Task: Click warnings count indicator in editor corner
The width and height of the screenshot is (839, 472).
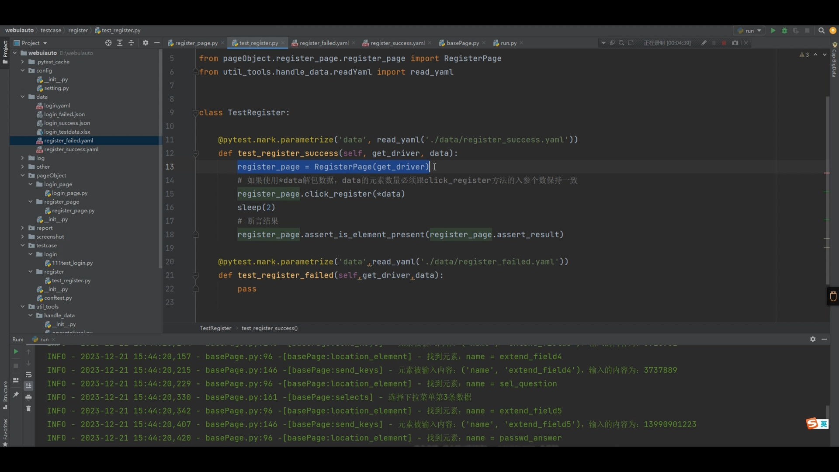Action: click(x=804, y=55)
